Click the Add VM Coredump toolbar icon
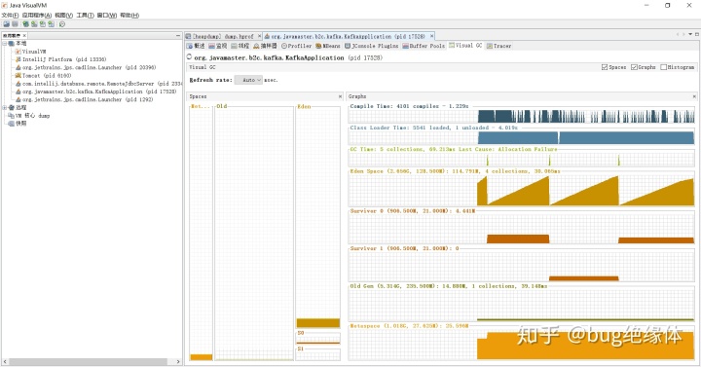701x367 pixels. pos(43,24)
